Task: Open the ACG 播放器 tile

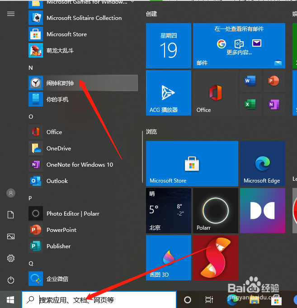Action: click(169, 93)
